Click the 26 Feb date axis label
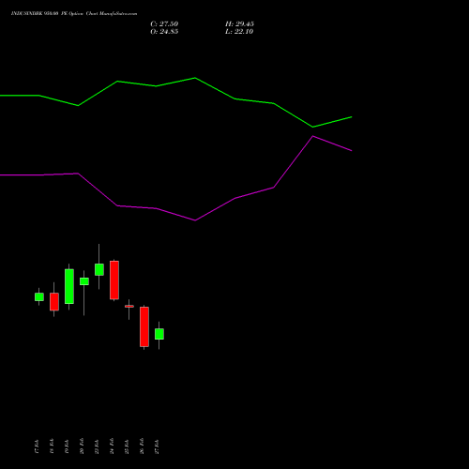Viewport: 469px width, 469px height. (142, 446)
